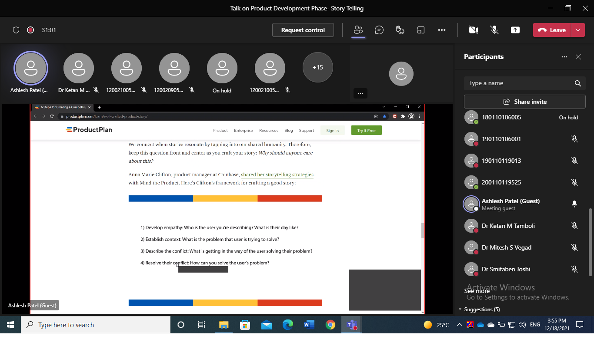Open dropdown arrow next to Leave
The height and width of the screenshot is (339, 594).
click(x=577, y=30)
